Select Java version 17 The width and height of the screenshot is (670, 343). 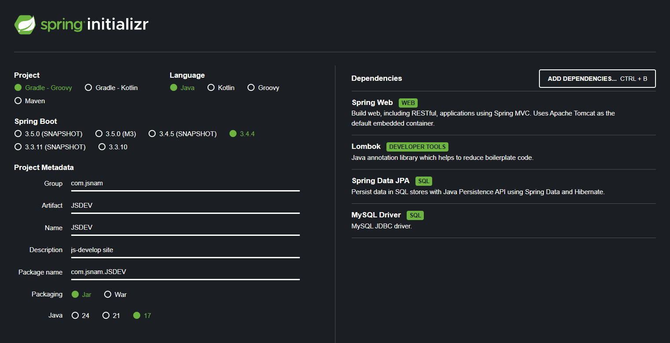142,316
